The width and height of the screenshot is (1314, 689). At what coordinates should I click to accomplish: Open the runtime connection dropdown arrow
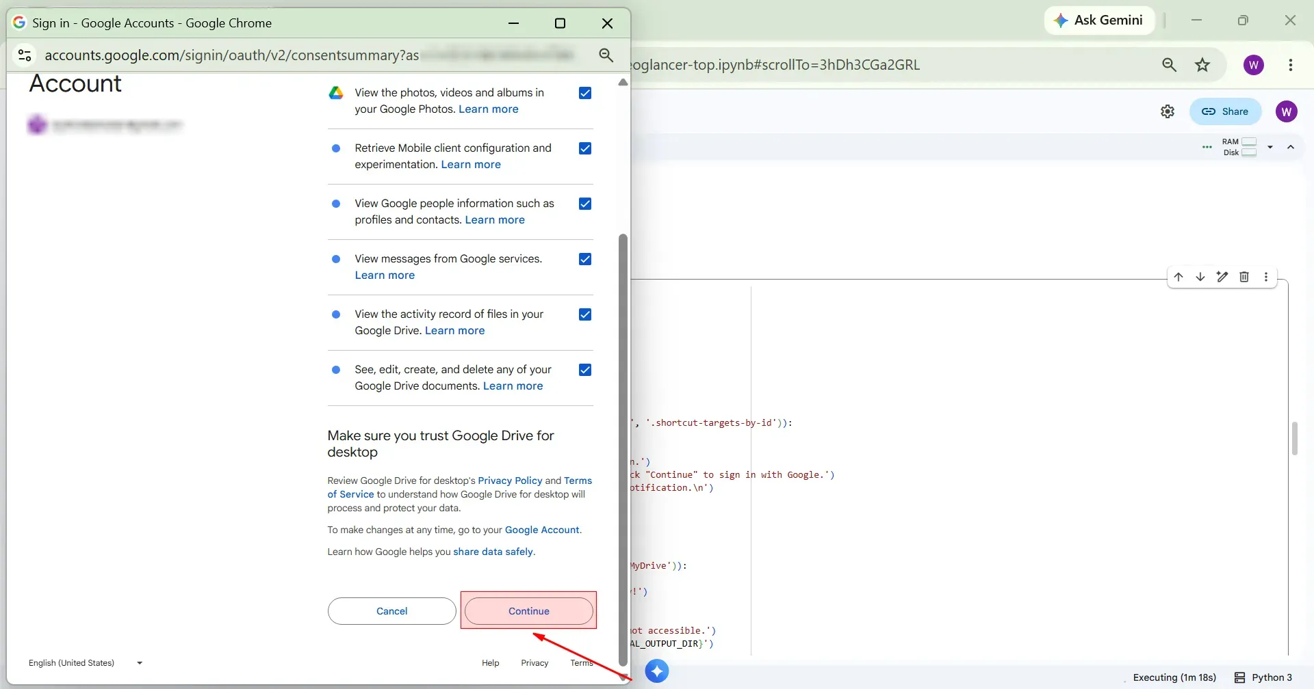tap(1270, 147)
